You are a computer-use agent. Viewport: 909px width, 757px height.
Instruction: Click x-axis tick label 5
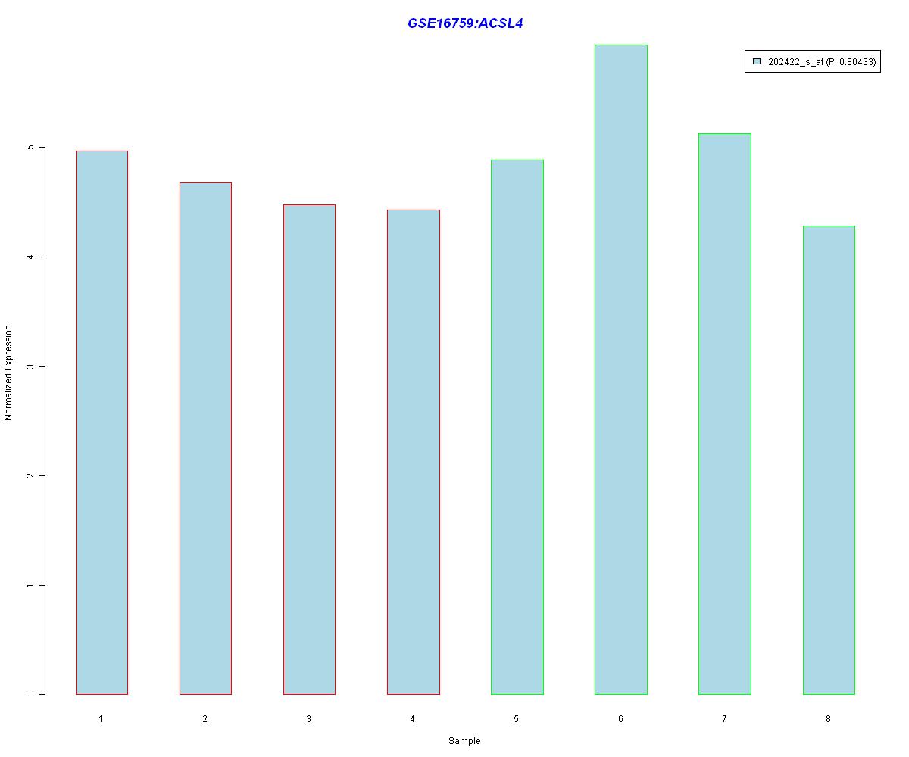517,718
